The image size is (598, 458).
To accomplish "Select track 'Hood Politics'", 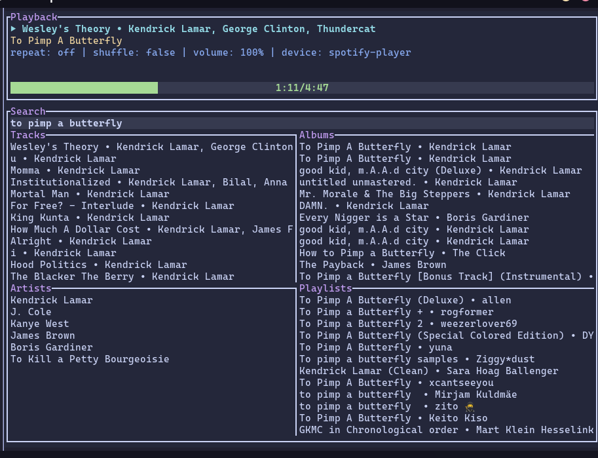I will [x=99, y=265].
